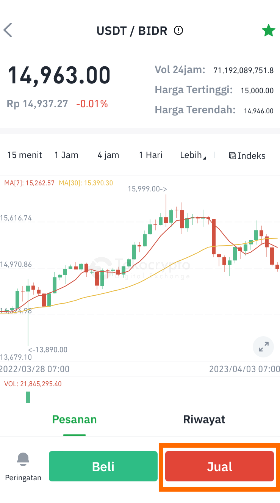The width and height of the screenshot is (280, 503).
Task: Click the 13,890.00 low marker on chart
Action: tap(48, 349)
